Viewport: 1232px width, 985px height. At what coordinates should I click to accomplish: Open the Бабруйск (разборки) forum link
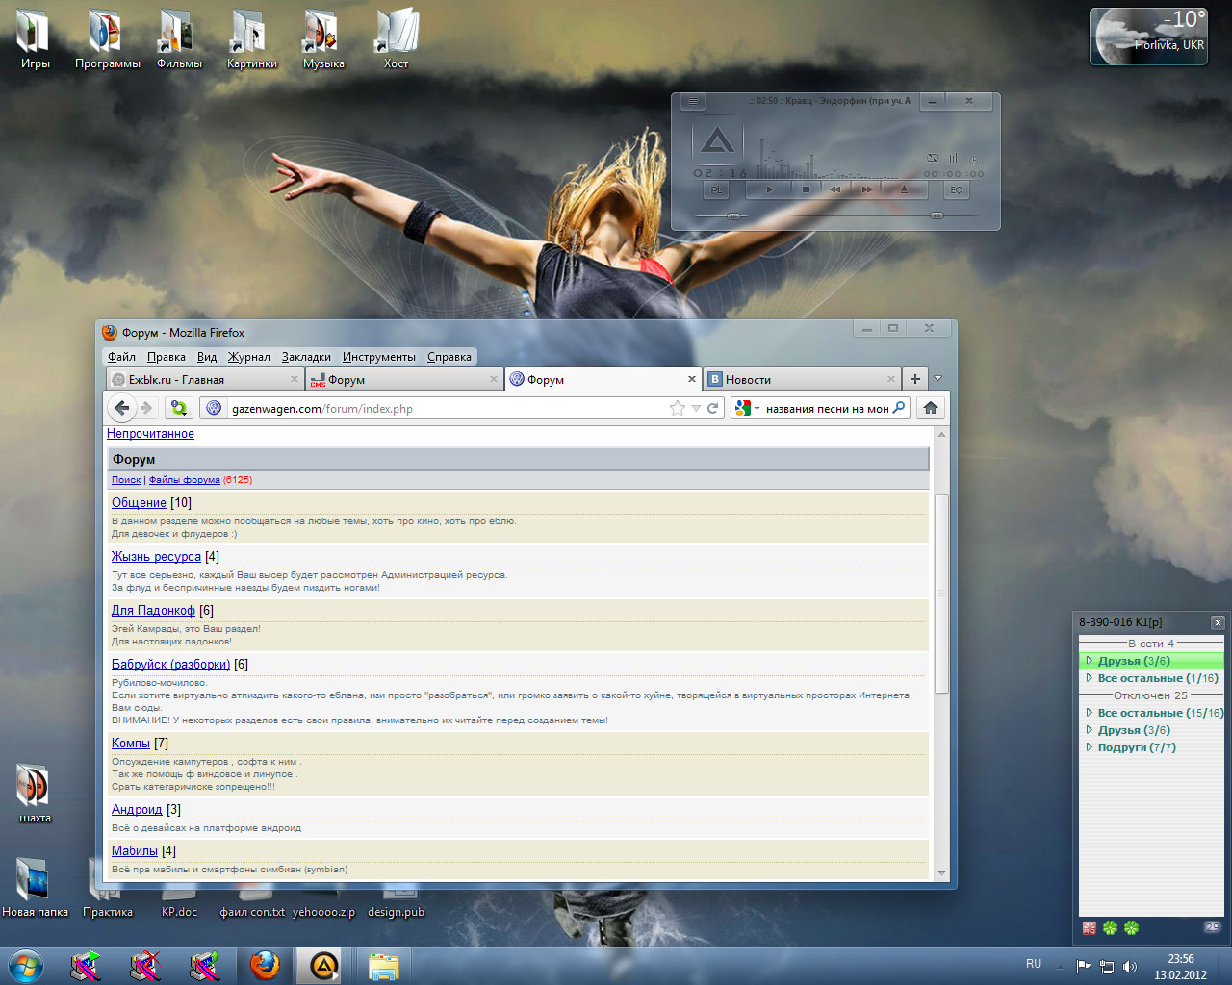coord(170,664)
